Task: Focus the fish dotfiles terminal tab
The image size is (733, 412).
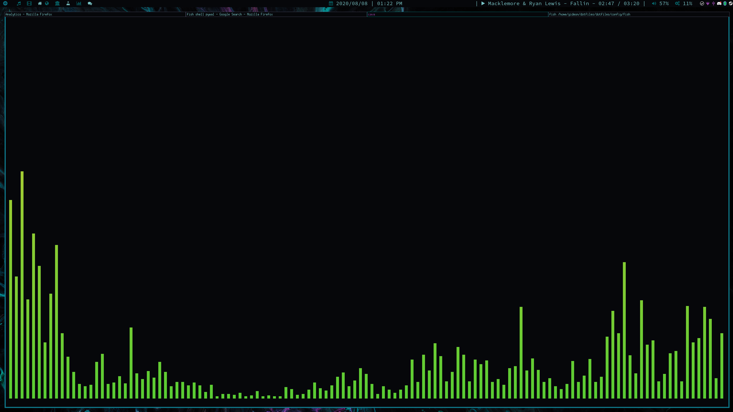Action: (590, 14)
